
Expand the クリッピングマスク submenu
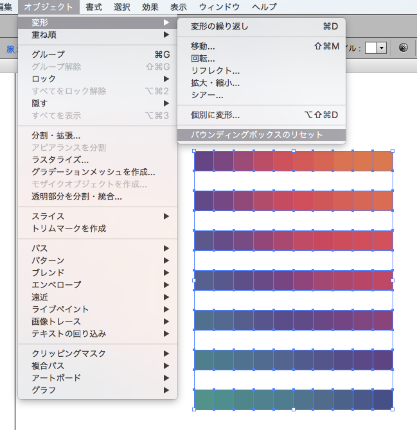[98, 354]
